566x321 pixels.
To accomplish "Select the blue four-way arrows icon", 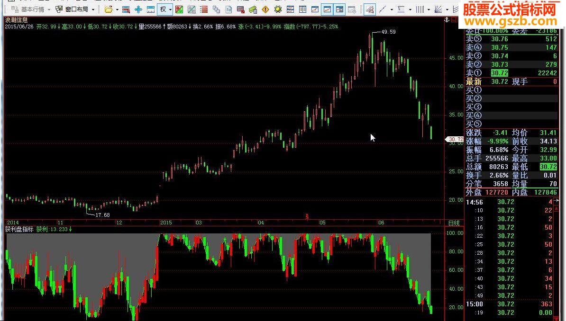I will [x=138, y=9].
